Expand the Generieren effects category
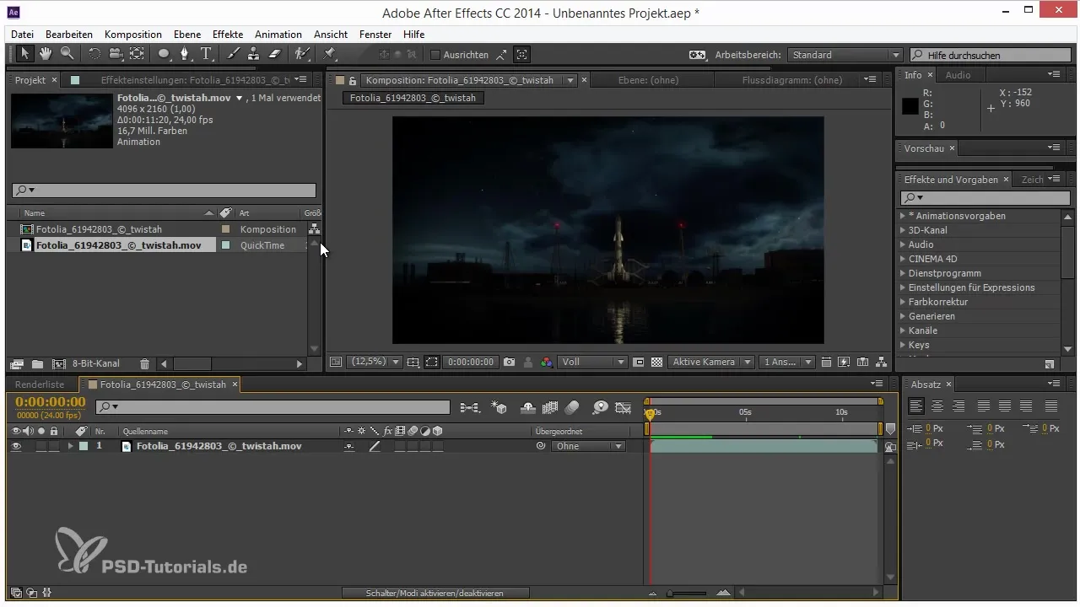This screenshot has height=607, width=1080. 903,316
